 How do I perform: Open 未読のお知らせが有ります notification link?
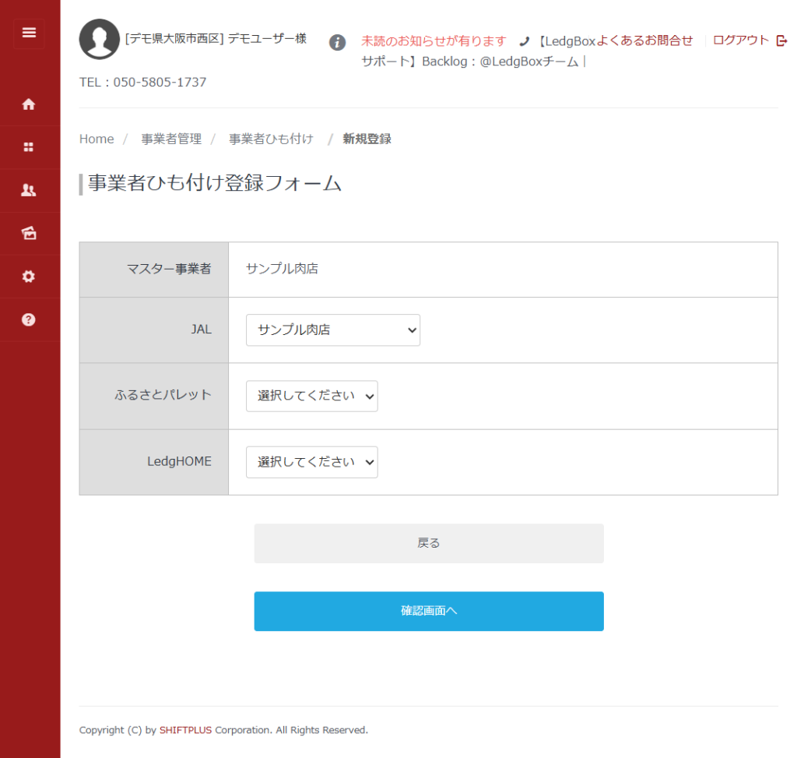pyautogui.click(x=434, y=41)
